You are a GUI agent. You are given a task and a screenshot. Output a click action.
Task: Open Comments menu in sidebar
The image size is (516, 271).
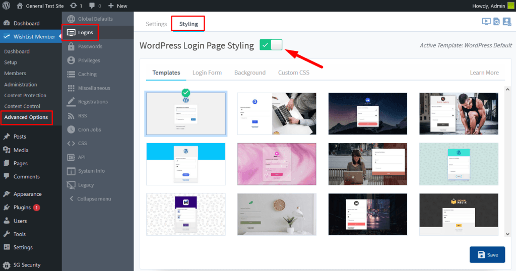21,177
